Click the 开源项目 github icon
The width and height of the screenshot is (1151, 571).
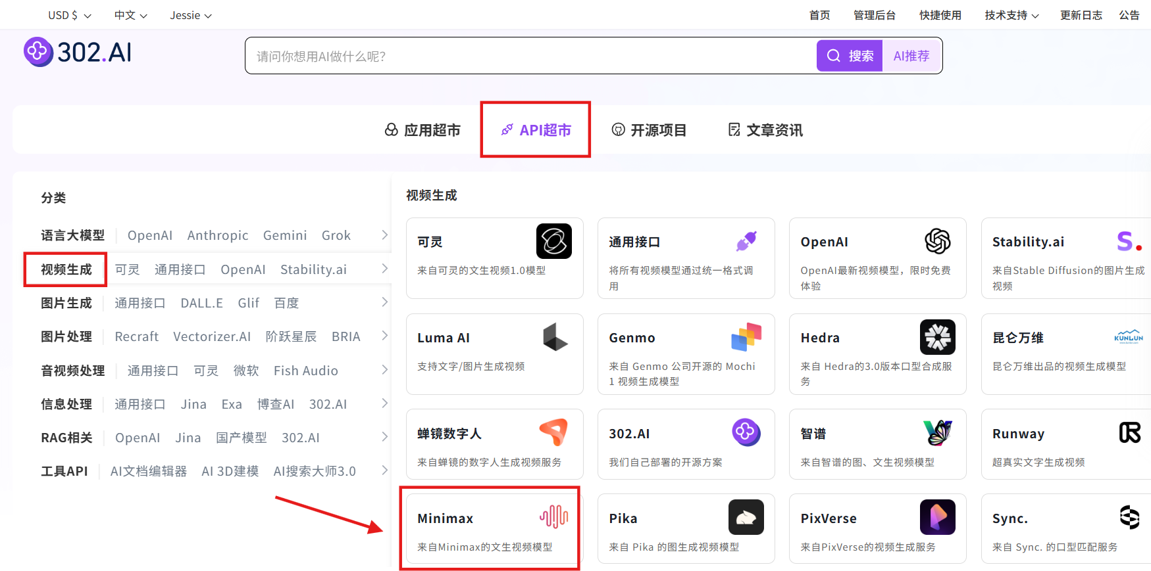tap(618, 130)
